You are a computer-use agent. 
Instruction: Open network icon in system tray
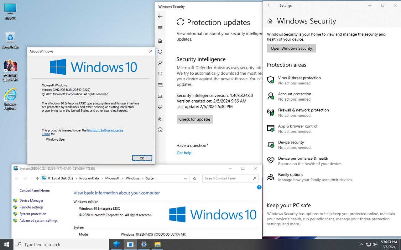click(x=368, y=244)
